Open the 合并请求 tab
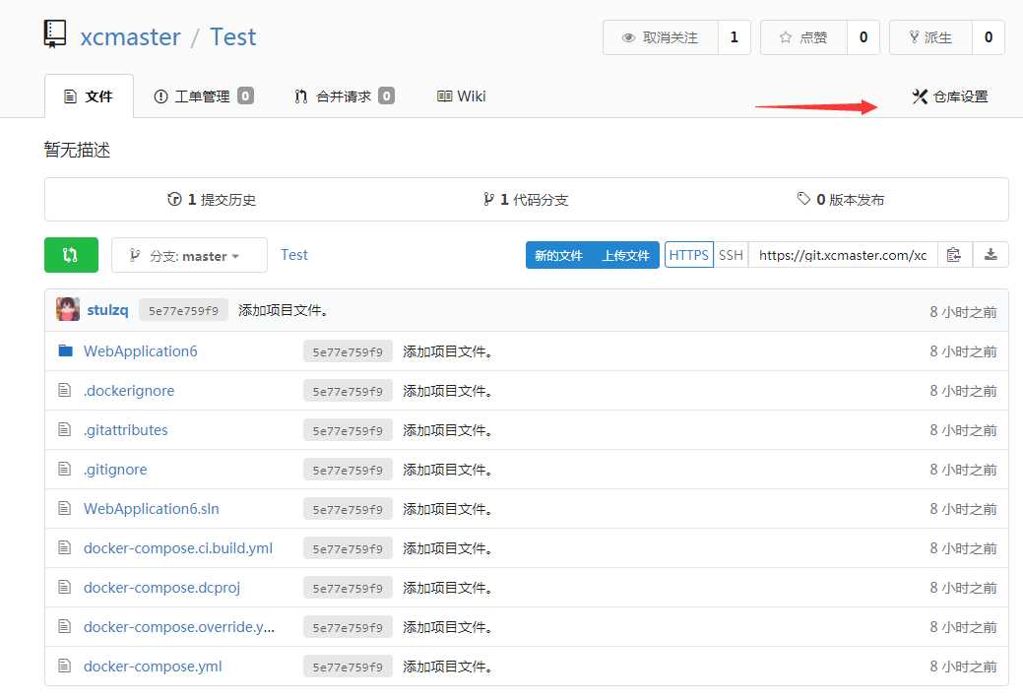Image resolution: width=1023 pixels, height=699 pixels. pyautogui.click(x=345, y=96)
